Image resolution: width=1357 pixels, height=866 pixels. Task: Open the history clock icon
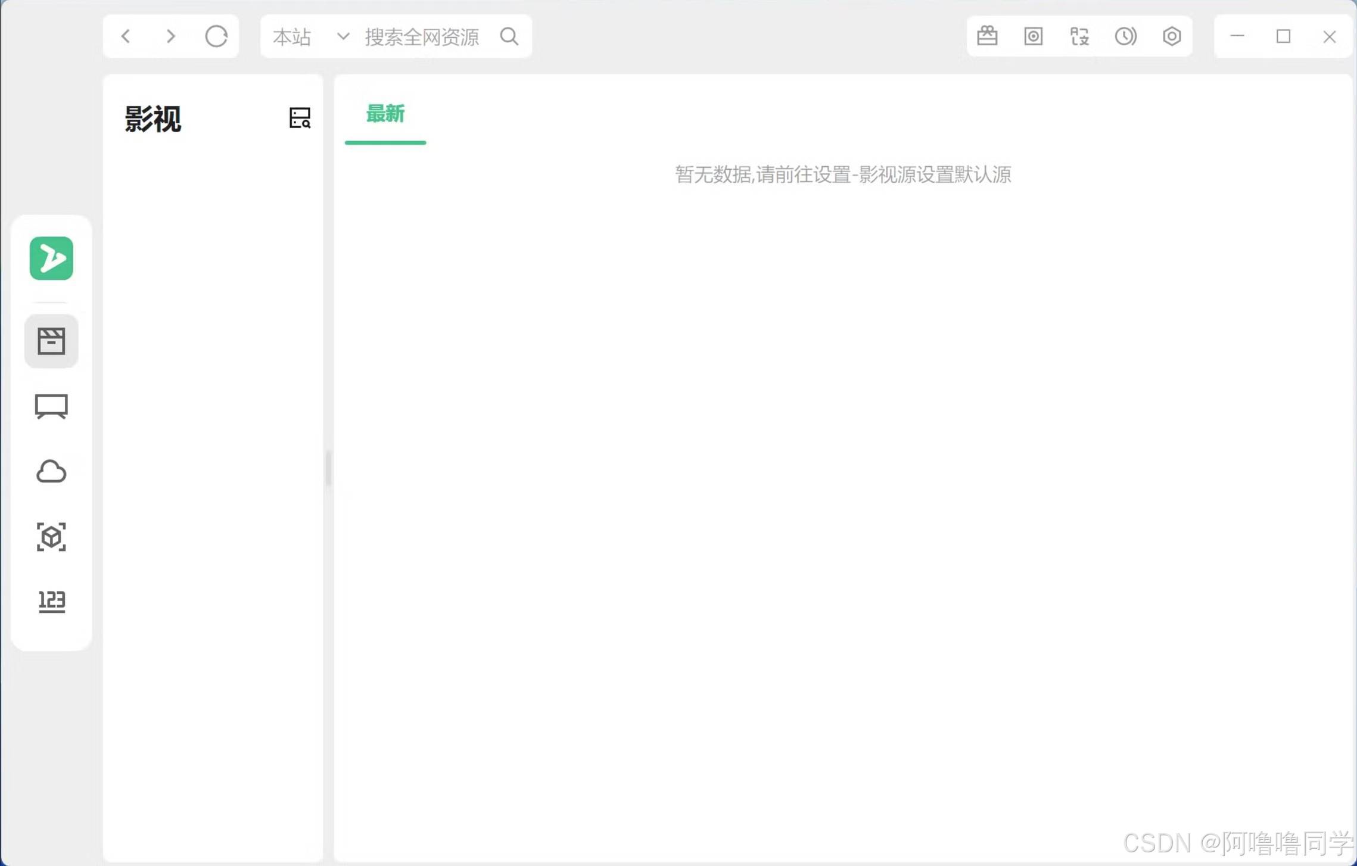pyautogui.click(x=1125, y=36)
